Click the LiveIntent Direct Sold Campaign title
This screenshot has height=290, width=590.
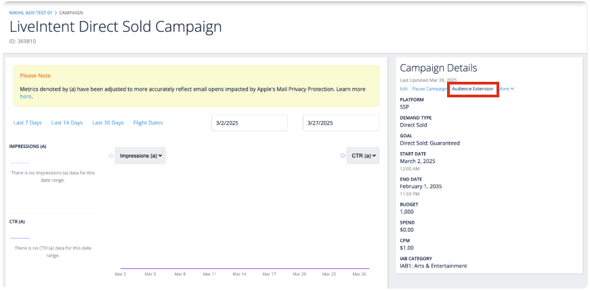115,27
